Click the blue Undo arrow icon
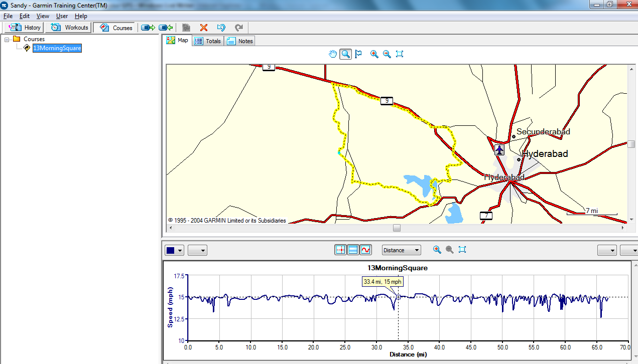 [221, 28]
